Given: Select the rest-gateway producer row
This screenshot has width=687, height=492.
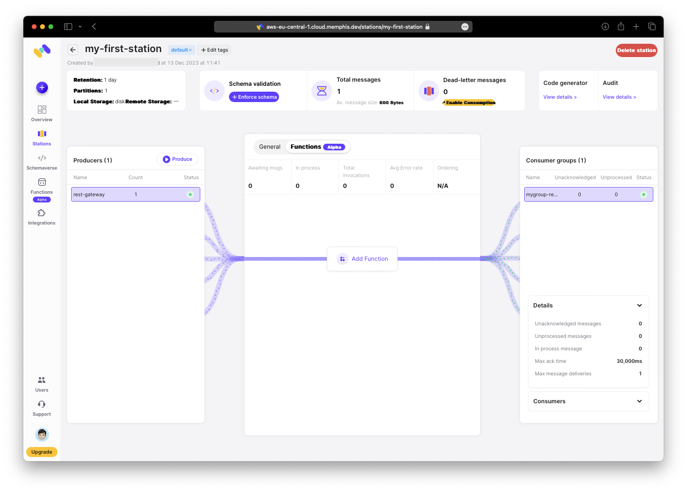Looking at the screenshot, I should (x=135, y=195).
